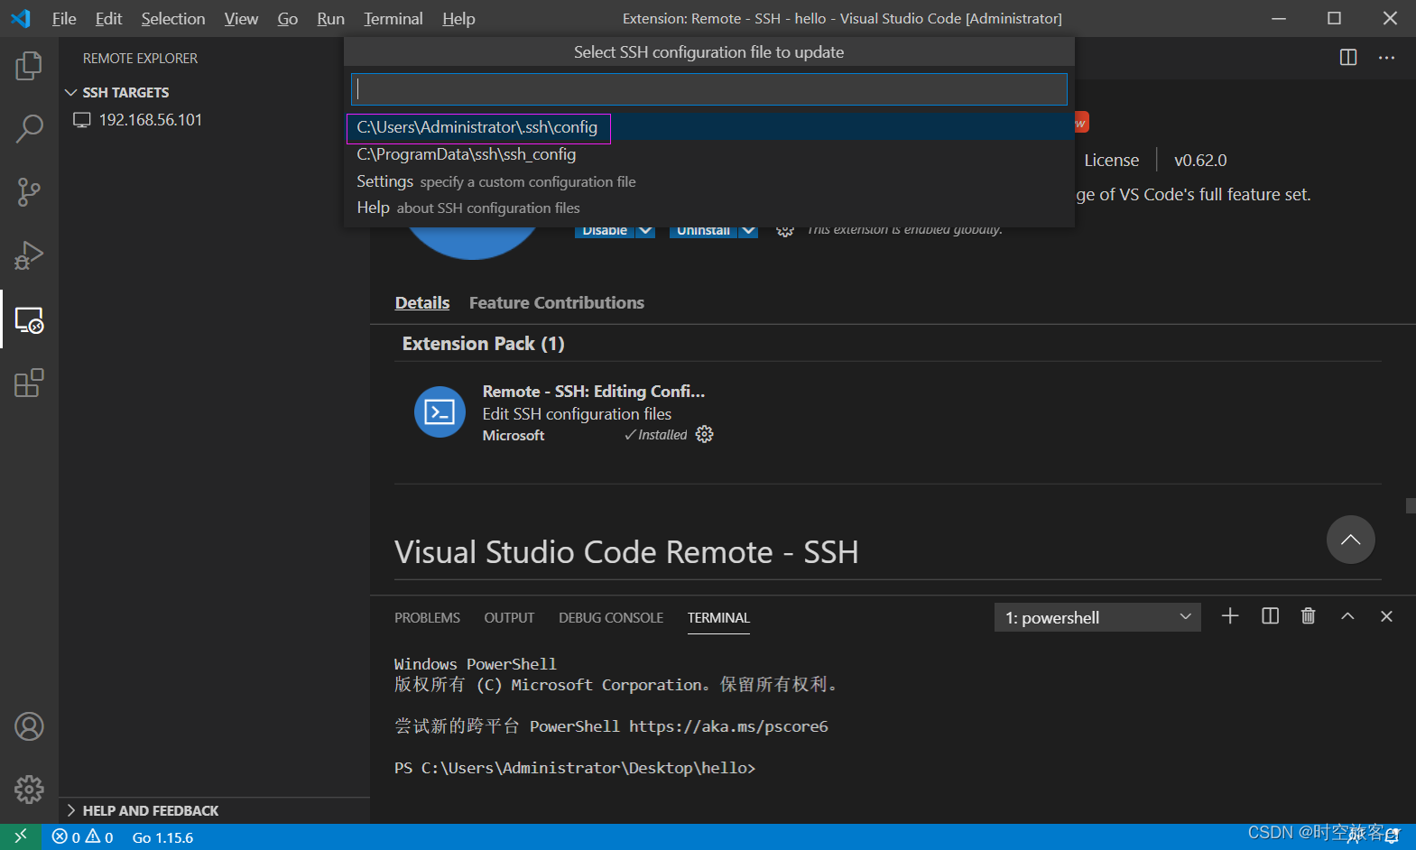Open the terminal selector dropdown 1: powershell
1416x850 pixels.
[1097, 617]
